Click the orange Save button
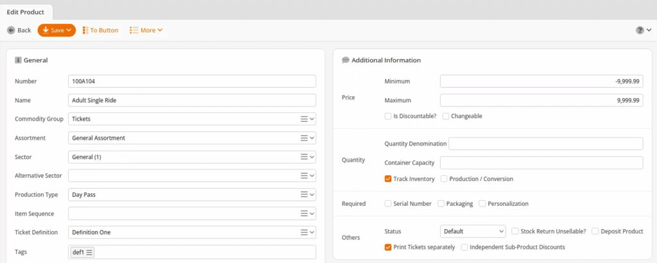This screenshot has width=657, height=263. click(x=56, y=30)
